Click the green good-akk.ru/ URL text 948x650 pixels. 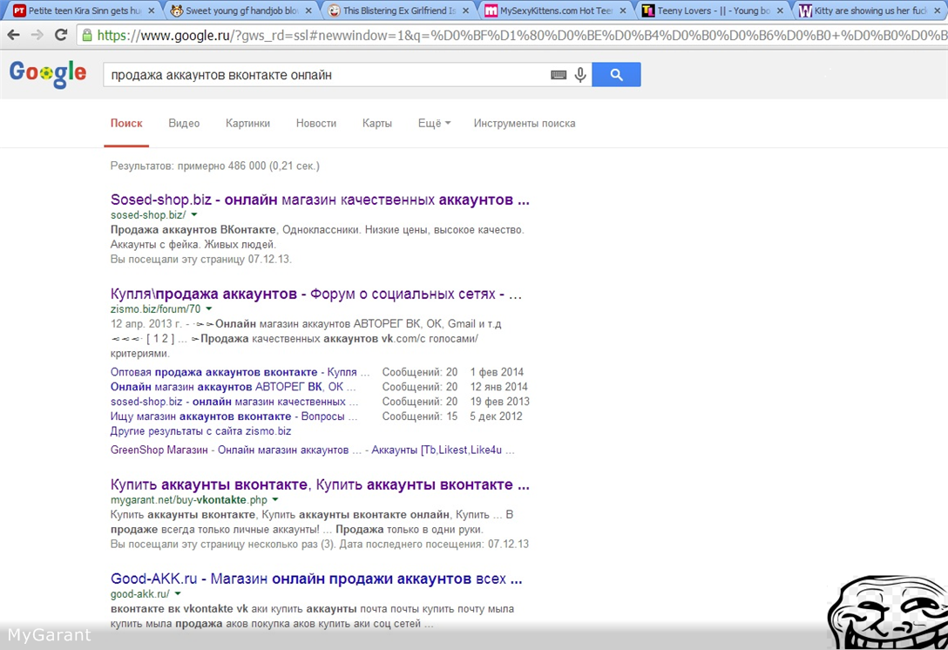pos(140,593)
